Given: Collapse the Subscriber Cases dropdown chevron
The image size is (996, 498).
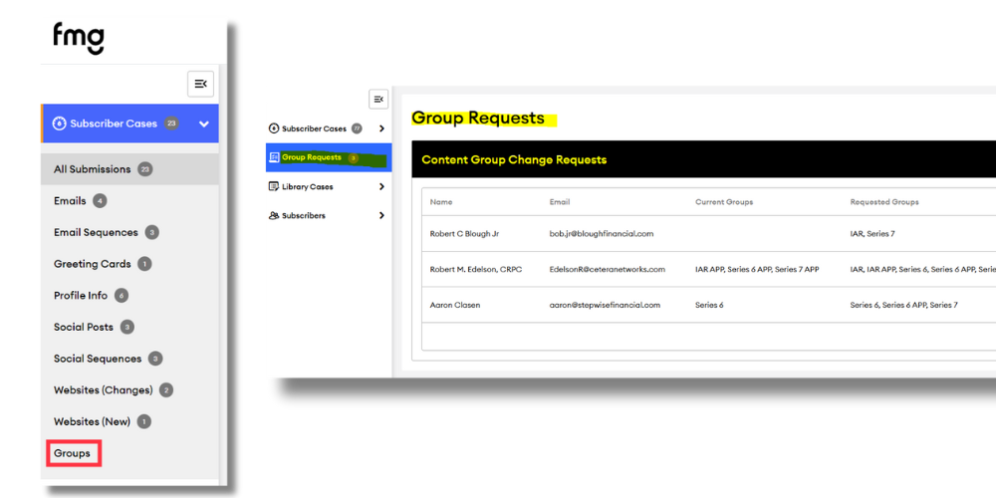Looking at the screenshot, I should [x=204, y=124].
